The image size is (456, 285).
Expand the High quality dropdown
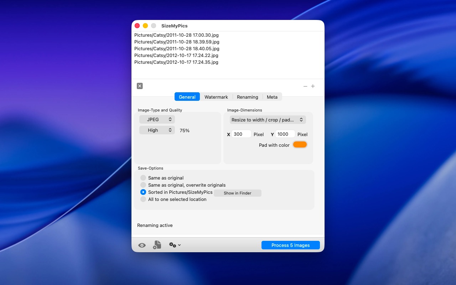[x=157, y=130]
